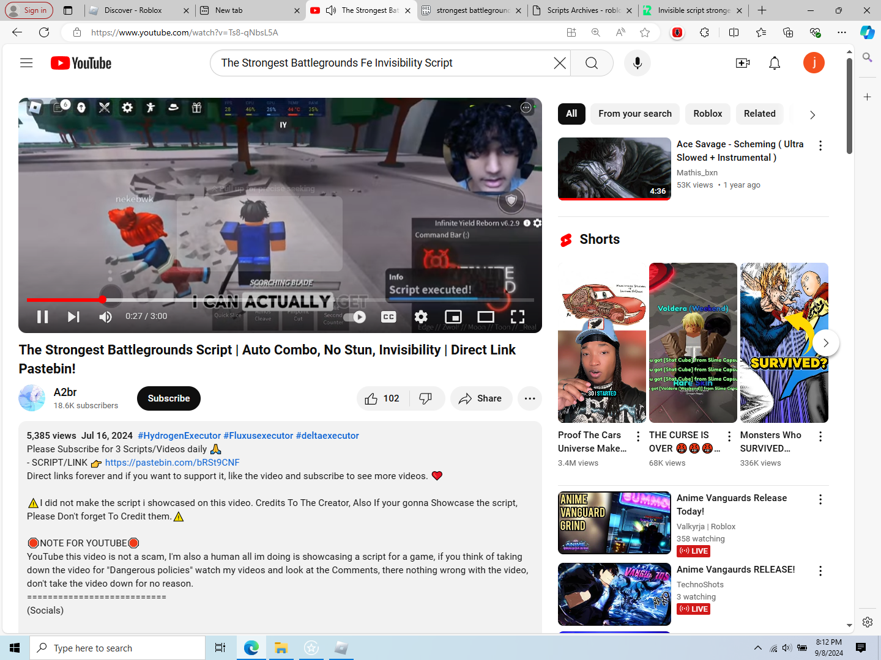The height and width of the screenshot is (660, 881).
Task: Refresh the current page
Action: click(44, 32)
